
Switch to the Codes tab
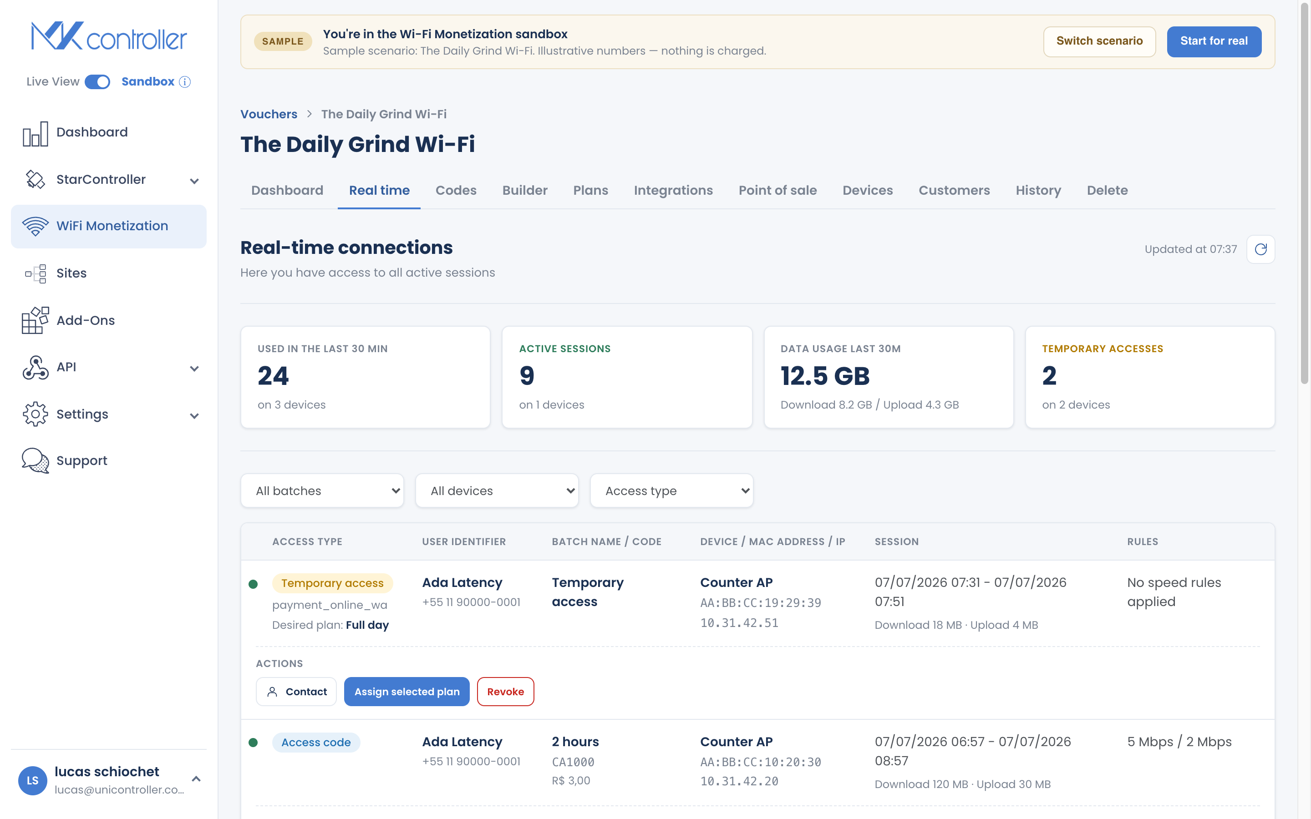pyautogui.click(x=456, y=190)
